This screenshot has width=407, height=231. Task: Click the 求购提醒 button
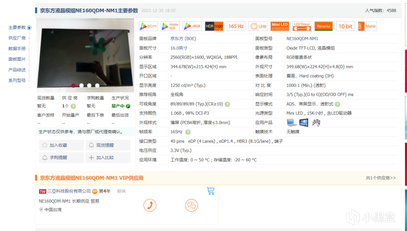coord(61,158)
